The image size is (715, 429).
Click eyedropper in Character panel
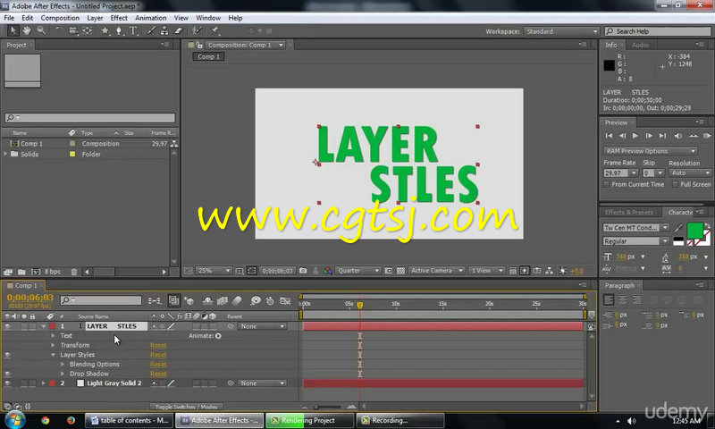(x=678, y=228)
